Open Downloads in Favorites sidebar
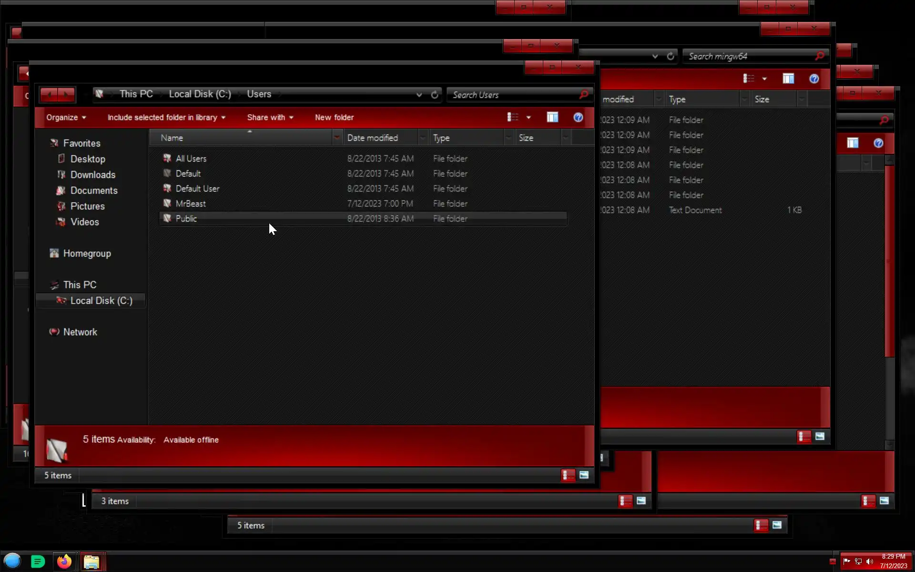 click(x=92, y=175)
